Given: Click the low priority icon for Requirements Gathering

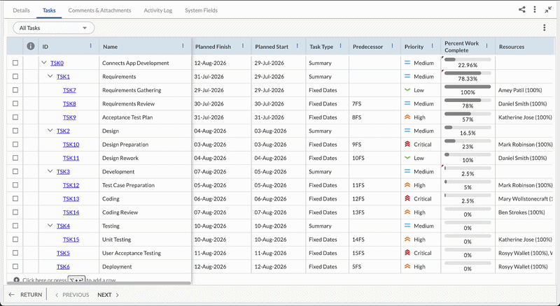Looking at the screenshot, I should (407, 90).
